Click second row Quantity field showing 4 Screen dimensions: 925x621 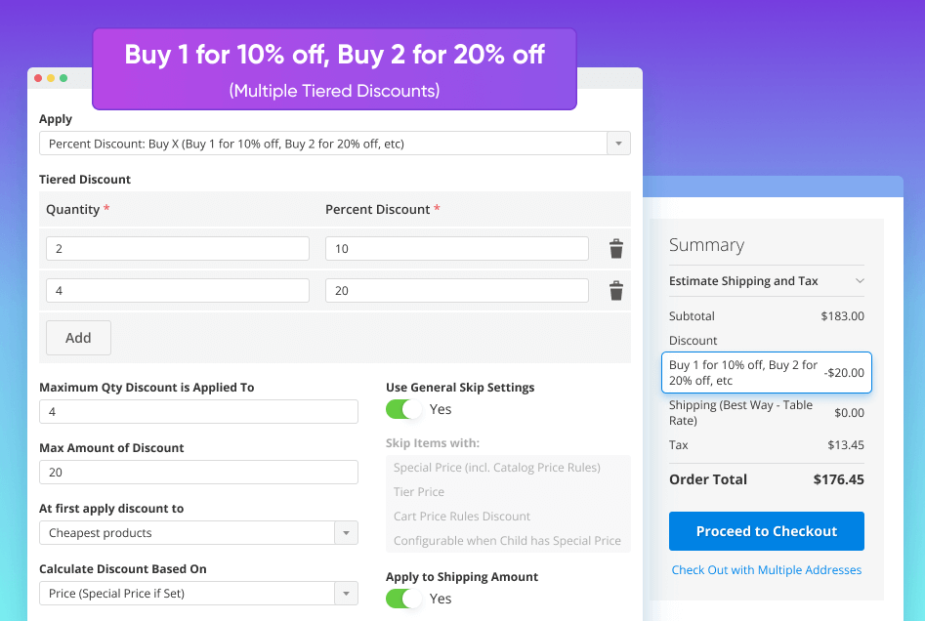[x=177, y=291]
